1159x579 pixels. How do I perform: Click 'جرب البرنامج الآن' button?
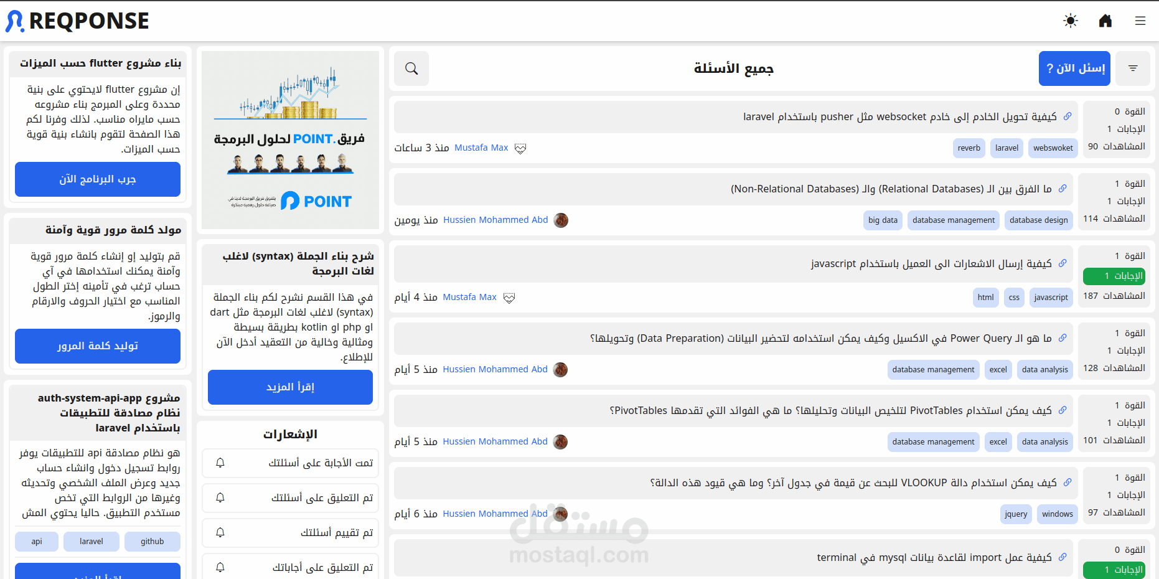(98, 179)
